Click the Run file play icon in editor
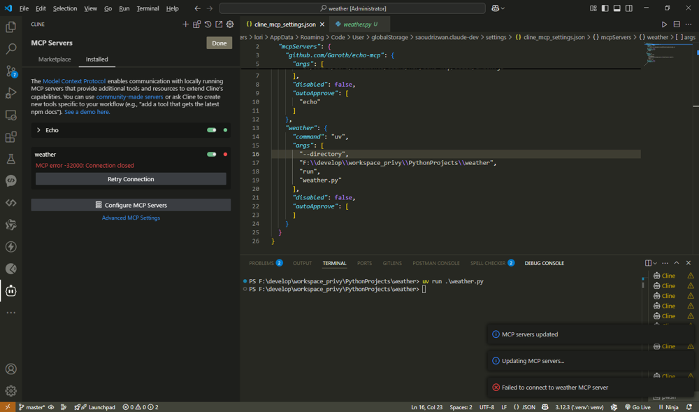Image resolution: width=699 pixels, height=412 pixels. click(x=664, y=24)
